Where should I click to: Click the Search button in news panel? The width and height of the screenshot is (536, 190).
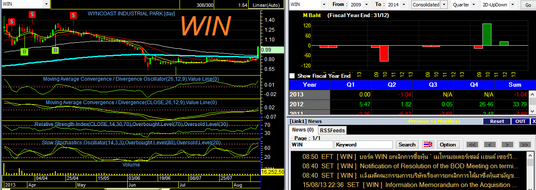tap(407, 144)
